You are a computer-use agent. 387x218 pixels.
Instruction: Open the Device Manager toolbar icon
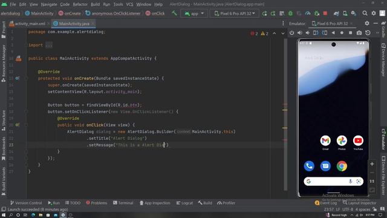(345, 13)
